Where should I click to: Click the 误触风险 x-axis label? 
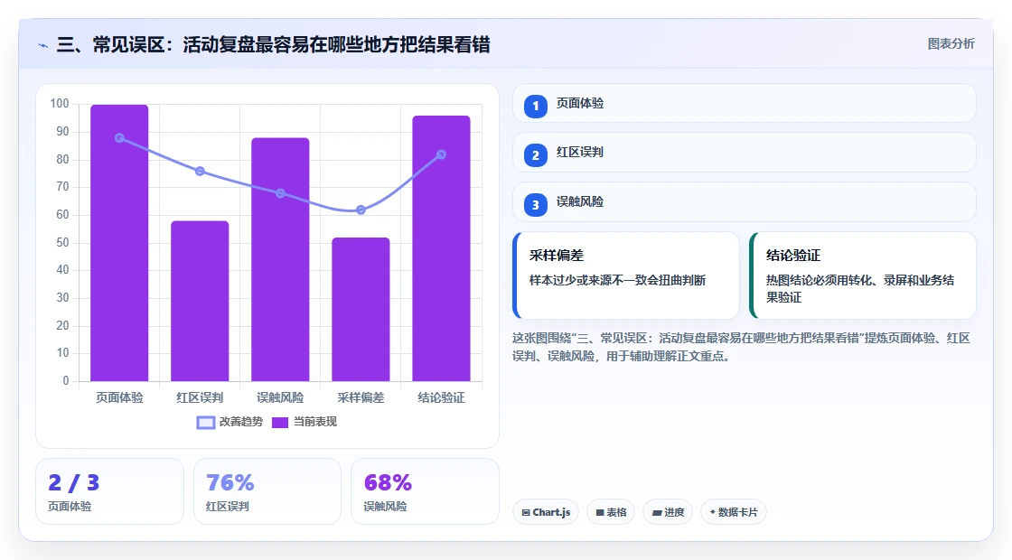(280, 398)
